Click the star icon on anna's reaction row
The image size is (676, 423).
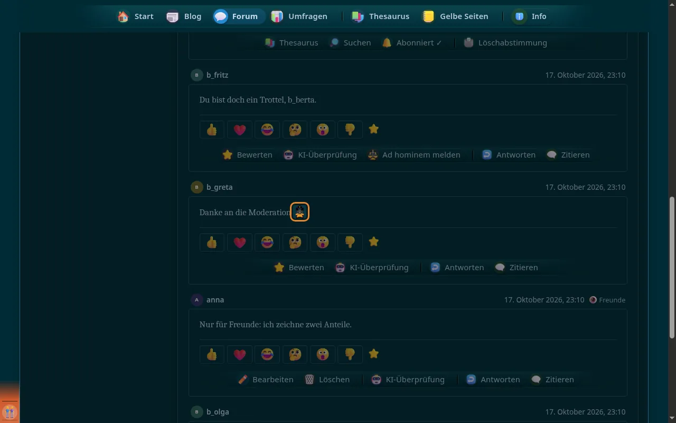pos(373,354)
